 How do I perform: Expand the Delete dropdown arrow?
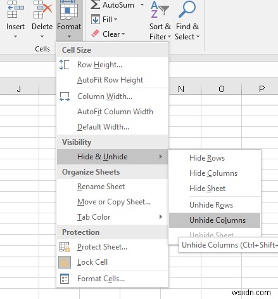(x=42, y=37)
